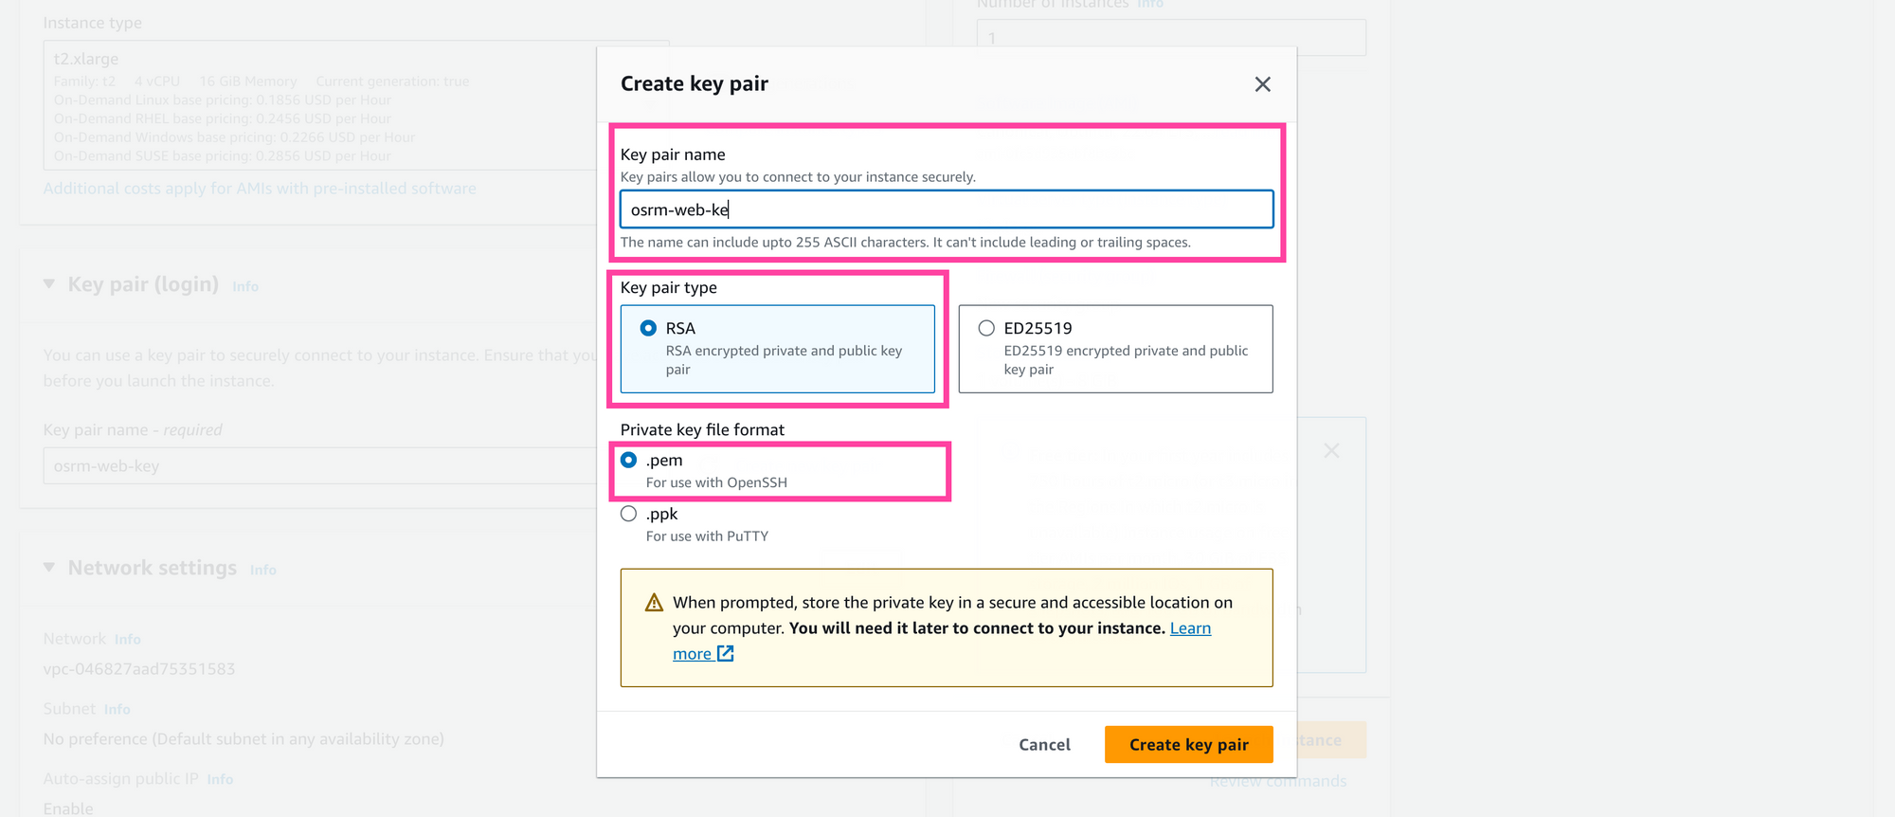The image size is (1895, 817).
Task: Choose .pem private key file format
Action: 628,460
